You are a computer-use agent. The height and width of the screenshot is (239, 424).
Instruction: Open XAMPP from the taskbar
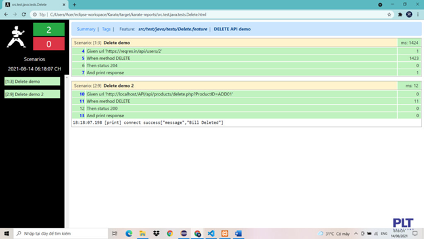(x=225, y=233)
